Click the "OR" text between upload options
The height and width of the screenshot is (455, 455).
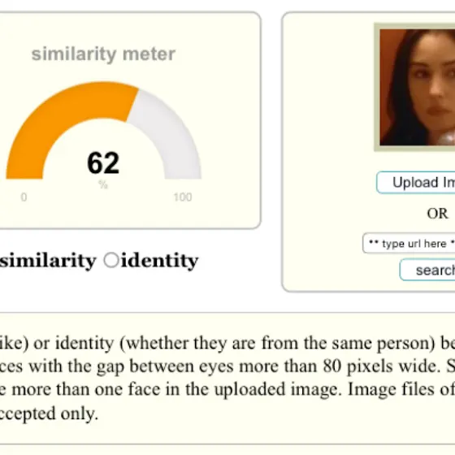click(437, 214)
